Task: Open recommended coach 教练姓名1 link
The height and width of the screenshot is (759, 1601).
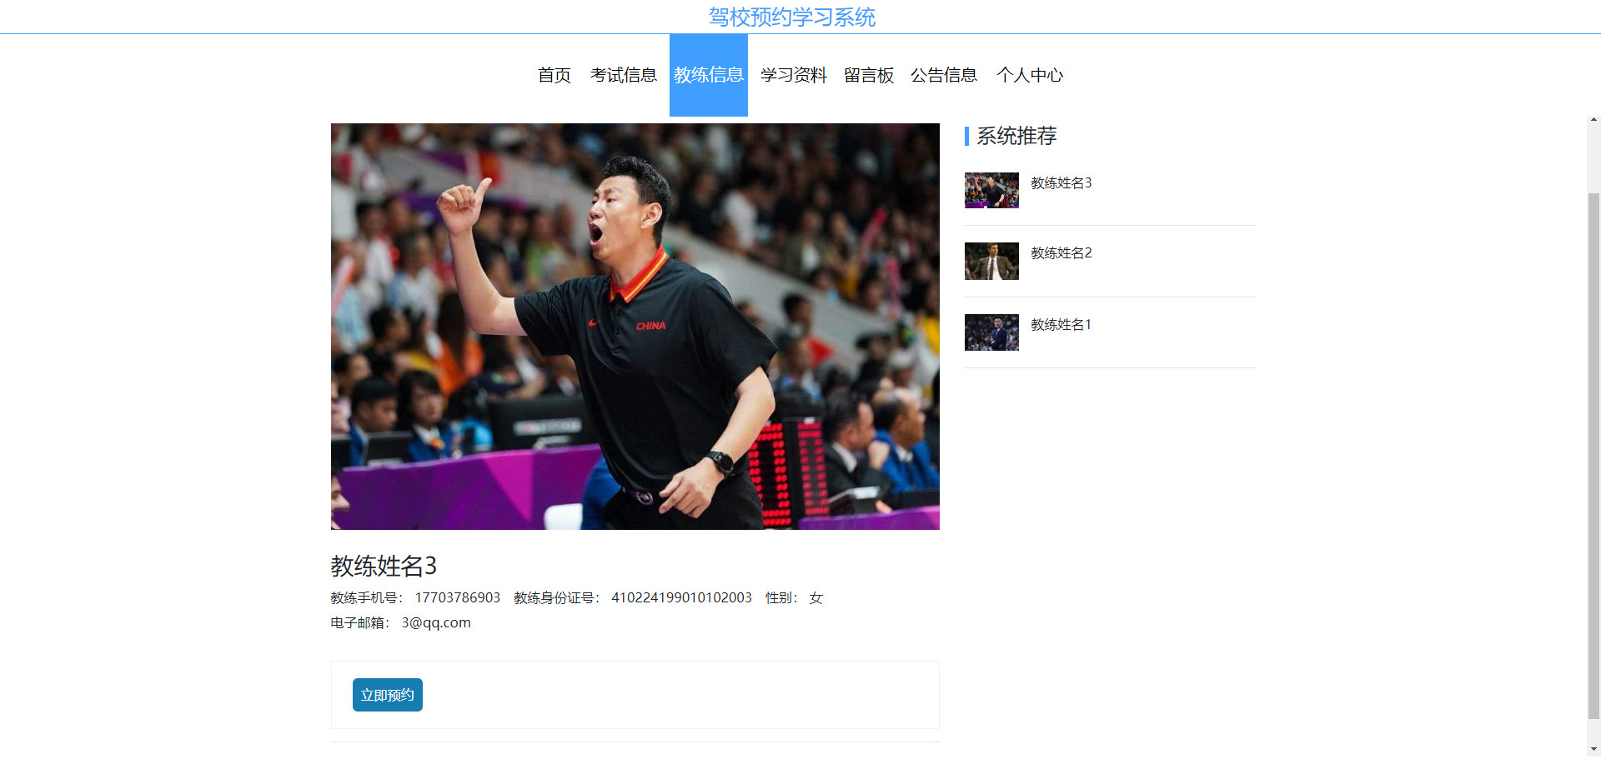Action: 1061,324
